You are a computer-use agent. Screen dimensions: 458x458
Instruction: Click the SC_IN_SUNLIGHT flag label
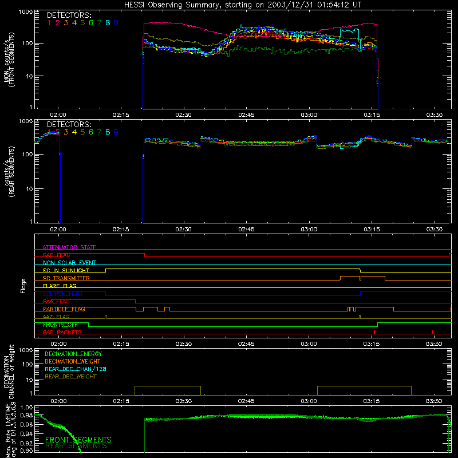pos(66,270)
